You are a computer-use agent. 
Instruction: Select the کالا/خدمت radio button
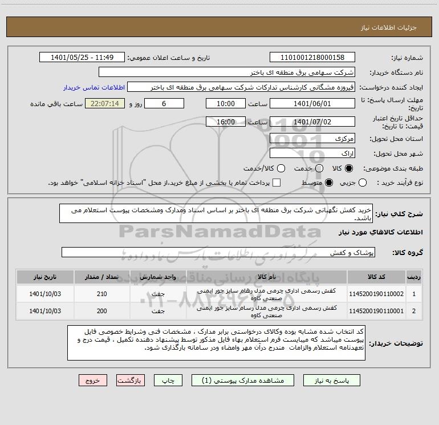(x=281, y=168)
